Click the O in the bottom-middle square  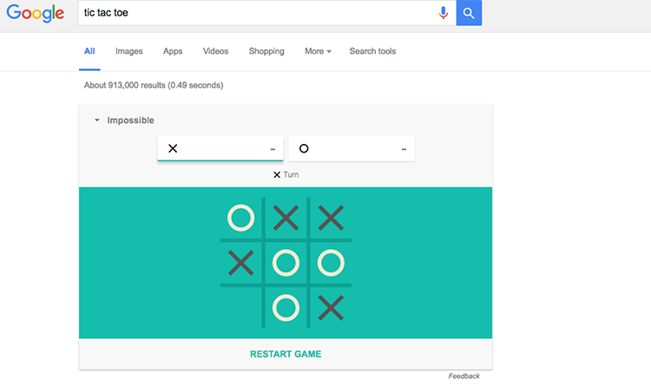coord(286,307)
